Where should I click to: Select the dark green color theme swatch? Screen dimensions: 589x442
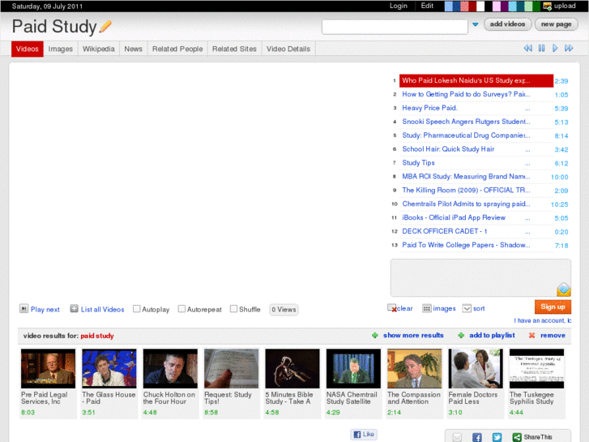coord(536,6)
